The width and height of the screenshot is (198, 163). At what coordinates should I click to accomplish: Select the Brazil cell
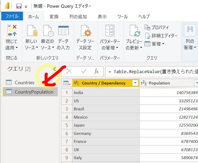click(106, 109)
